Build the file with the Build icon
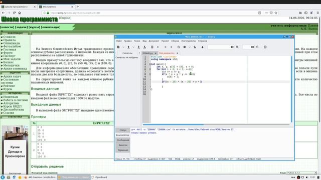 [x=185, y=47]
